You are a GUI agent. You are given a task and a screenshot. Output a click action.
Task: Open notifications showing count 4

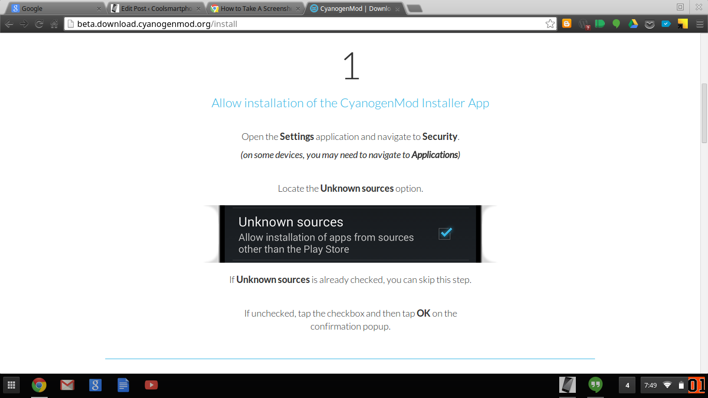click(627, 385)
